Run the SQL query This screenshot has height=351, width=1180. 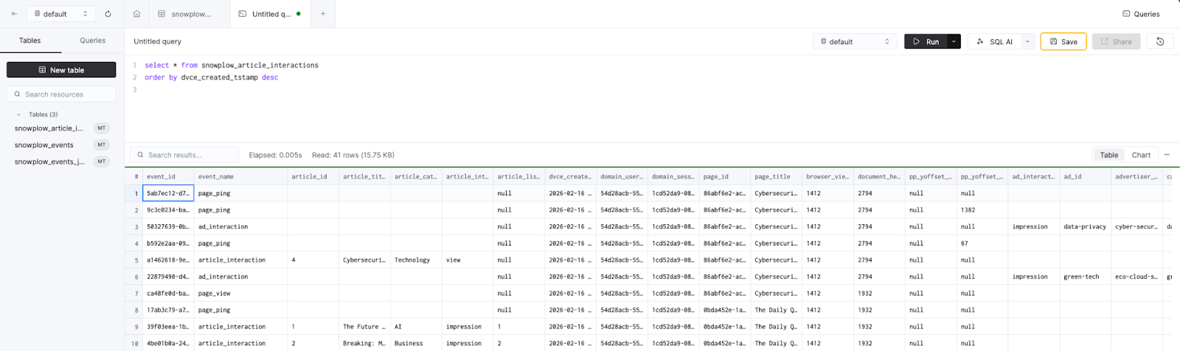tap(926, 41)
